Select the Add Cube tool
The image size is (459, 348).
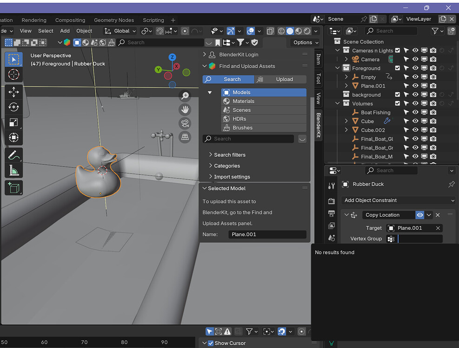pyautogui.click(x=13, y=188)
